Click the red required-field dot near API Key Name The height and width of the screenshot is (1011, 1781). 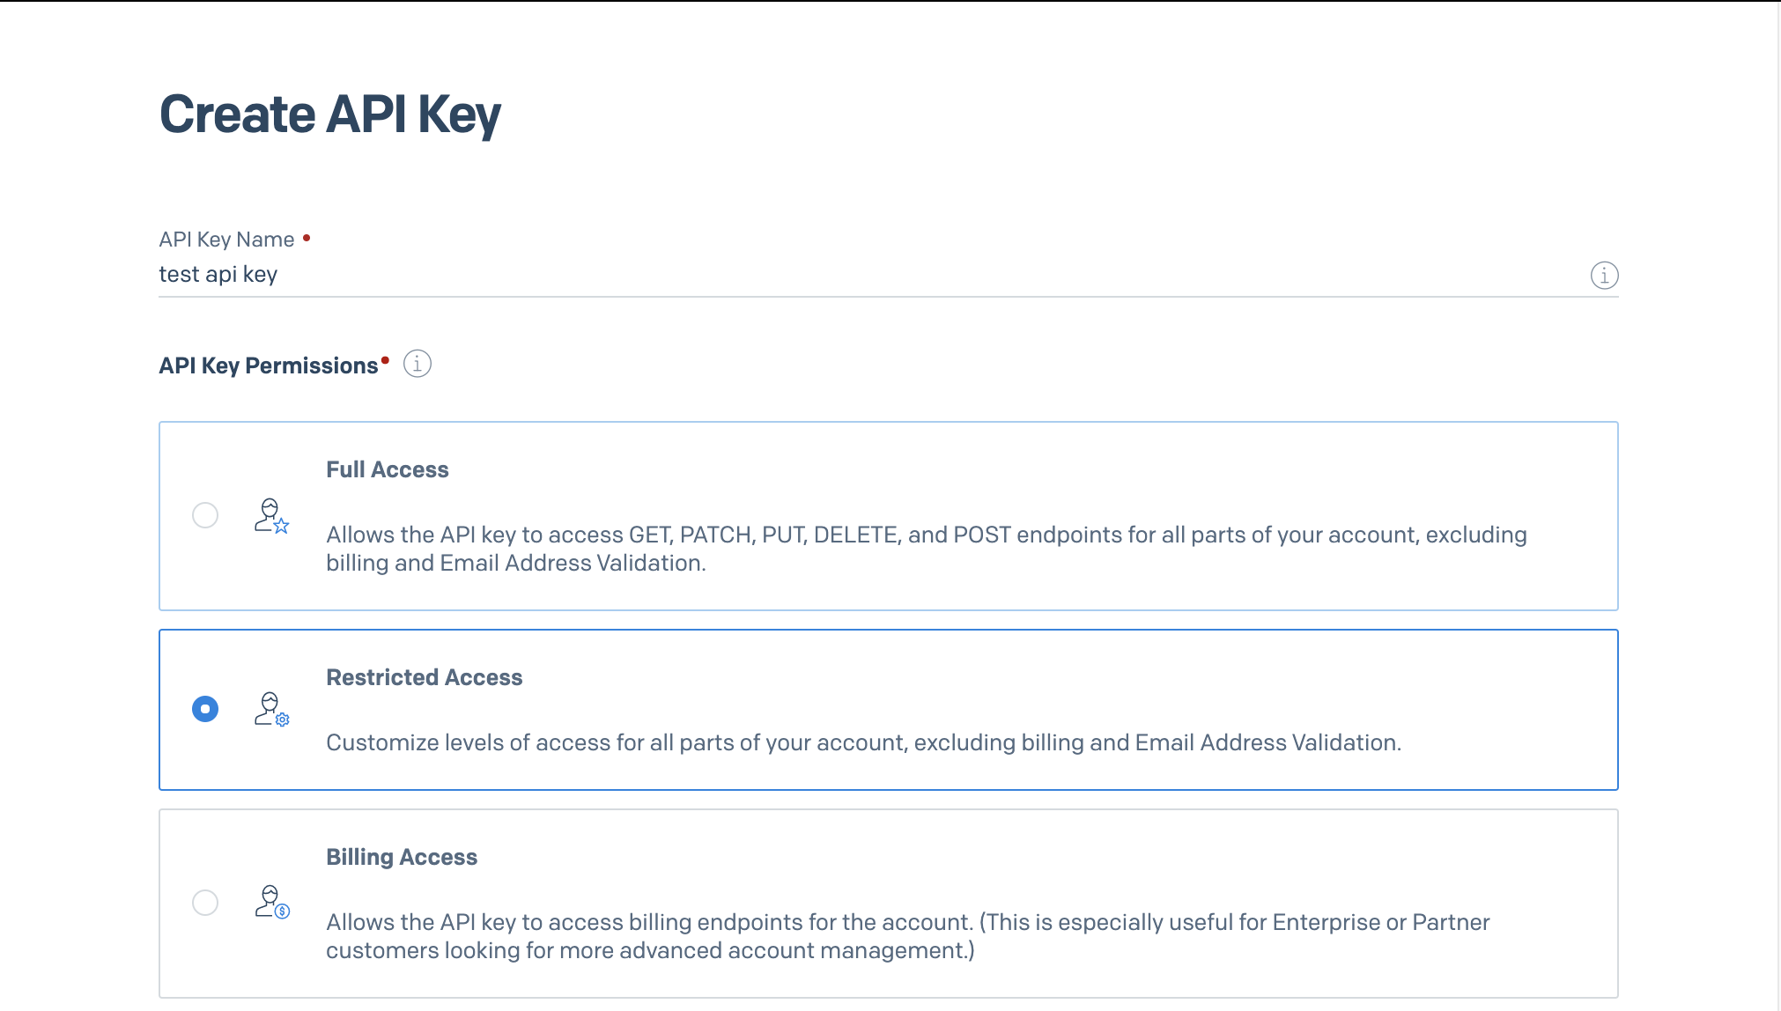307,236
